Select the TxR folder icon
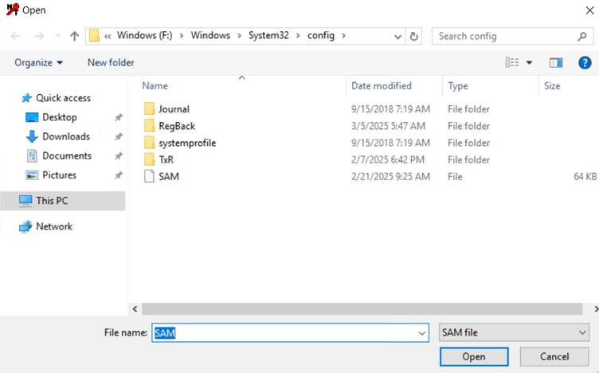The height and width of the screenshot is (373, 599). pyautogui.click(x=150, y=159)
